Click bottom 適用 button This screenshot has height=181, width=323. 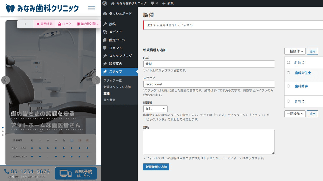tap(312, 114)
